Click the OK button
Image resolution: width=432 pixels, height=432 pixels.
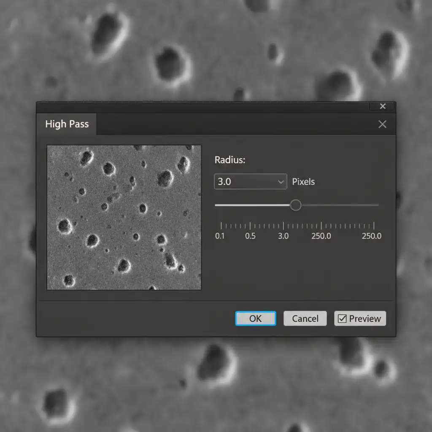(255, 319)
